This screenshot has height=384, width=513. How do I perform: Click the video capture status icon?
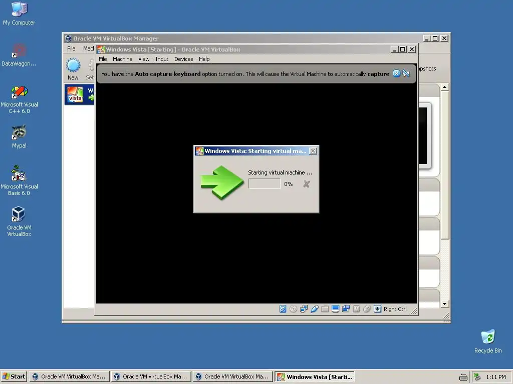(346, 309)
